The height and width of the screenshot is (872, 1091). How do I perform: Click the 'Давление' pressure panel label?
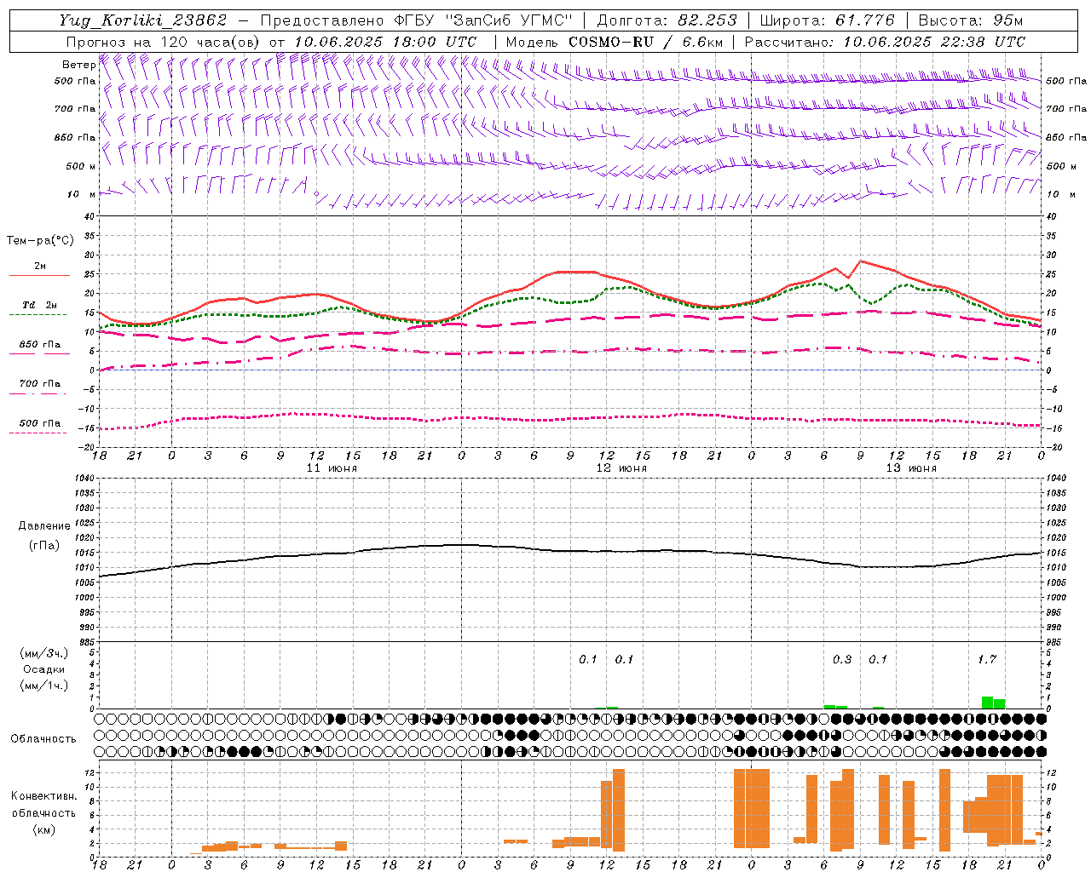click(x=44, y=526)
